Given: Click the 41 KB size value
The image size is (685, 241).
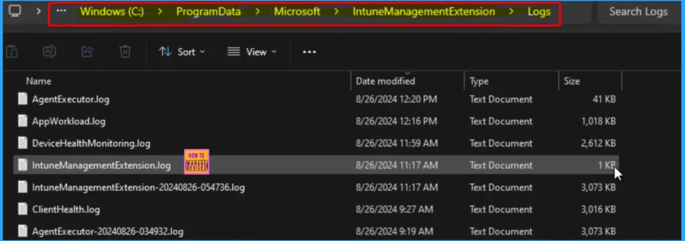Looking at the screenshot, I should pyautogui.click(x=604, y=99).
